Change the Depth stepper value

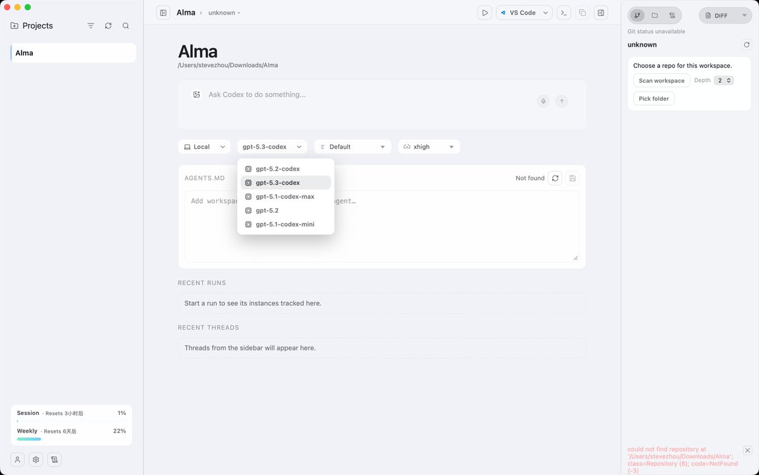724,80
